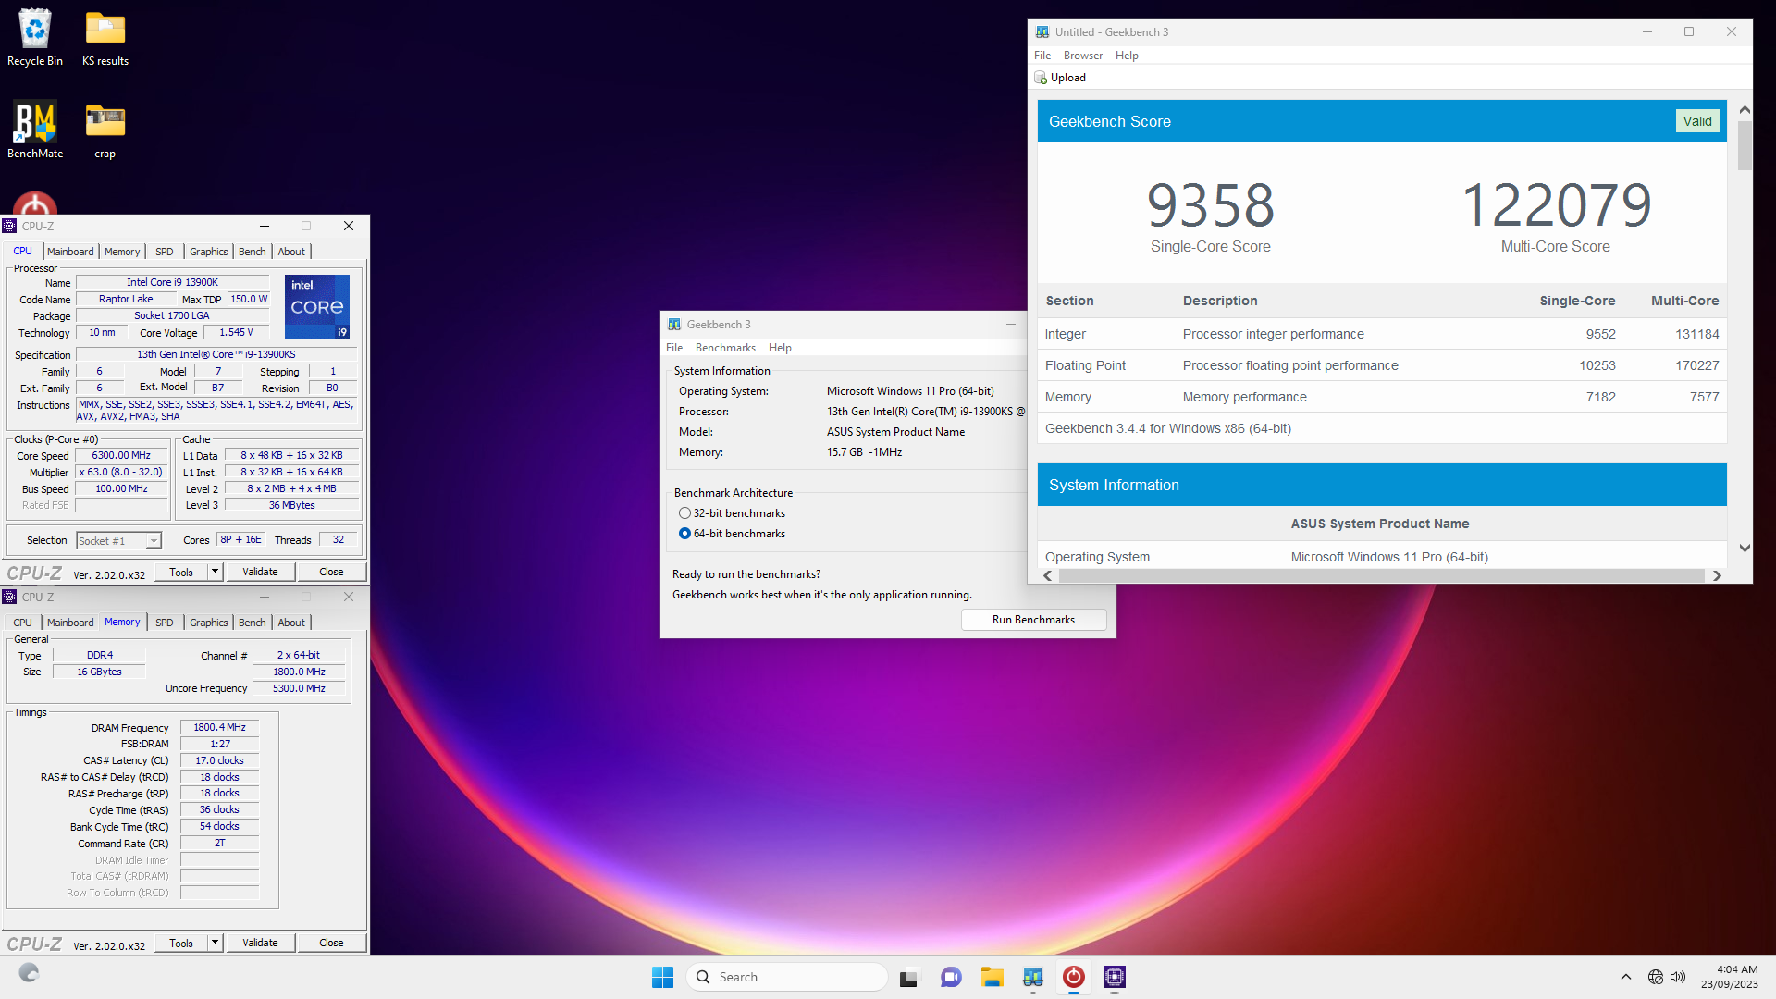
Task: Click the Intel Core i9 logo in CPU-Z
Action: point(317,306)
